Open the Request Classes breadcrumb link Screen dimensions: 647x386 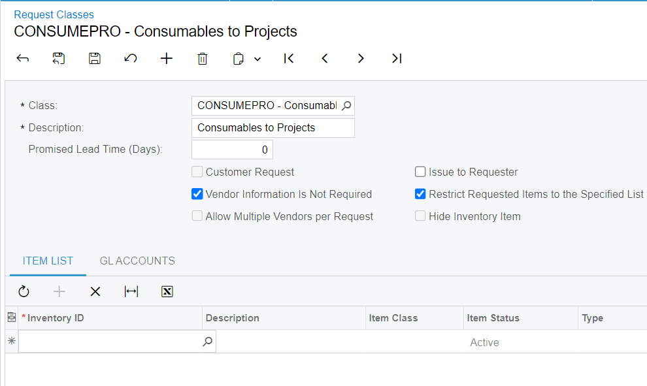click(54, 14)
